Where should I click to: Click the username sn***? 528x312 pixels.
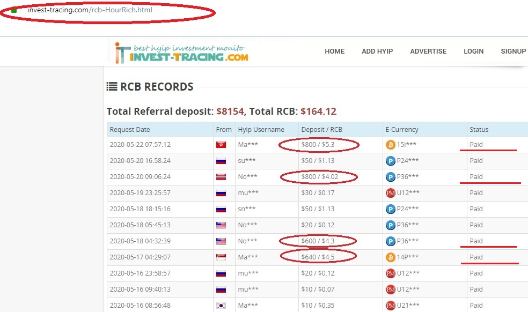246,209
